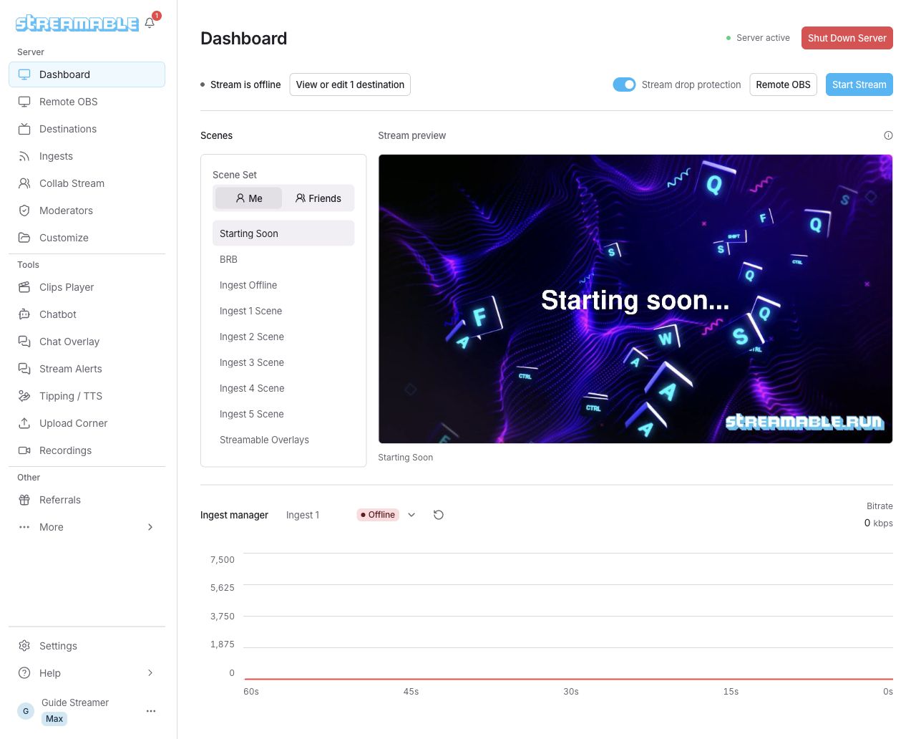Click the Server active status text
This screenshot has width=916, height=739.
tap(763, 38)
